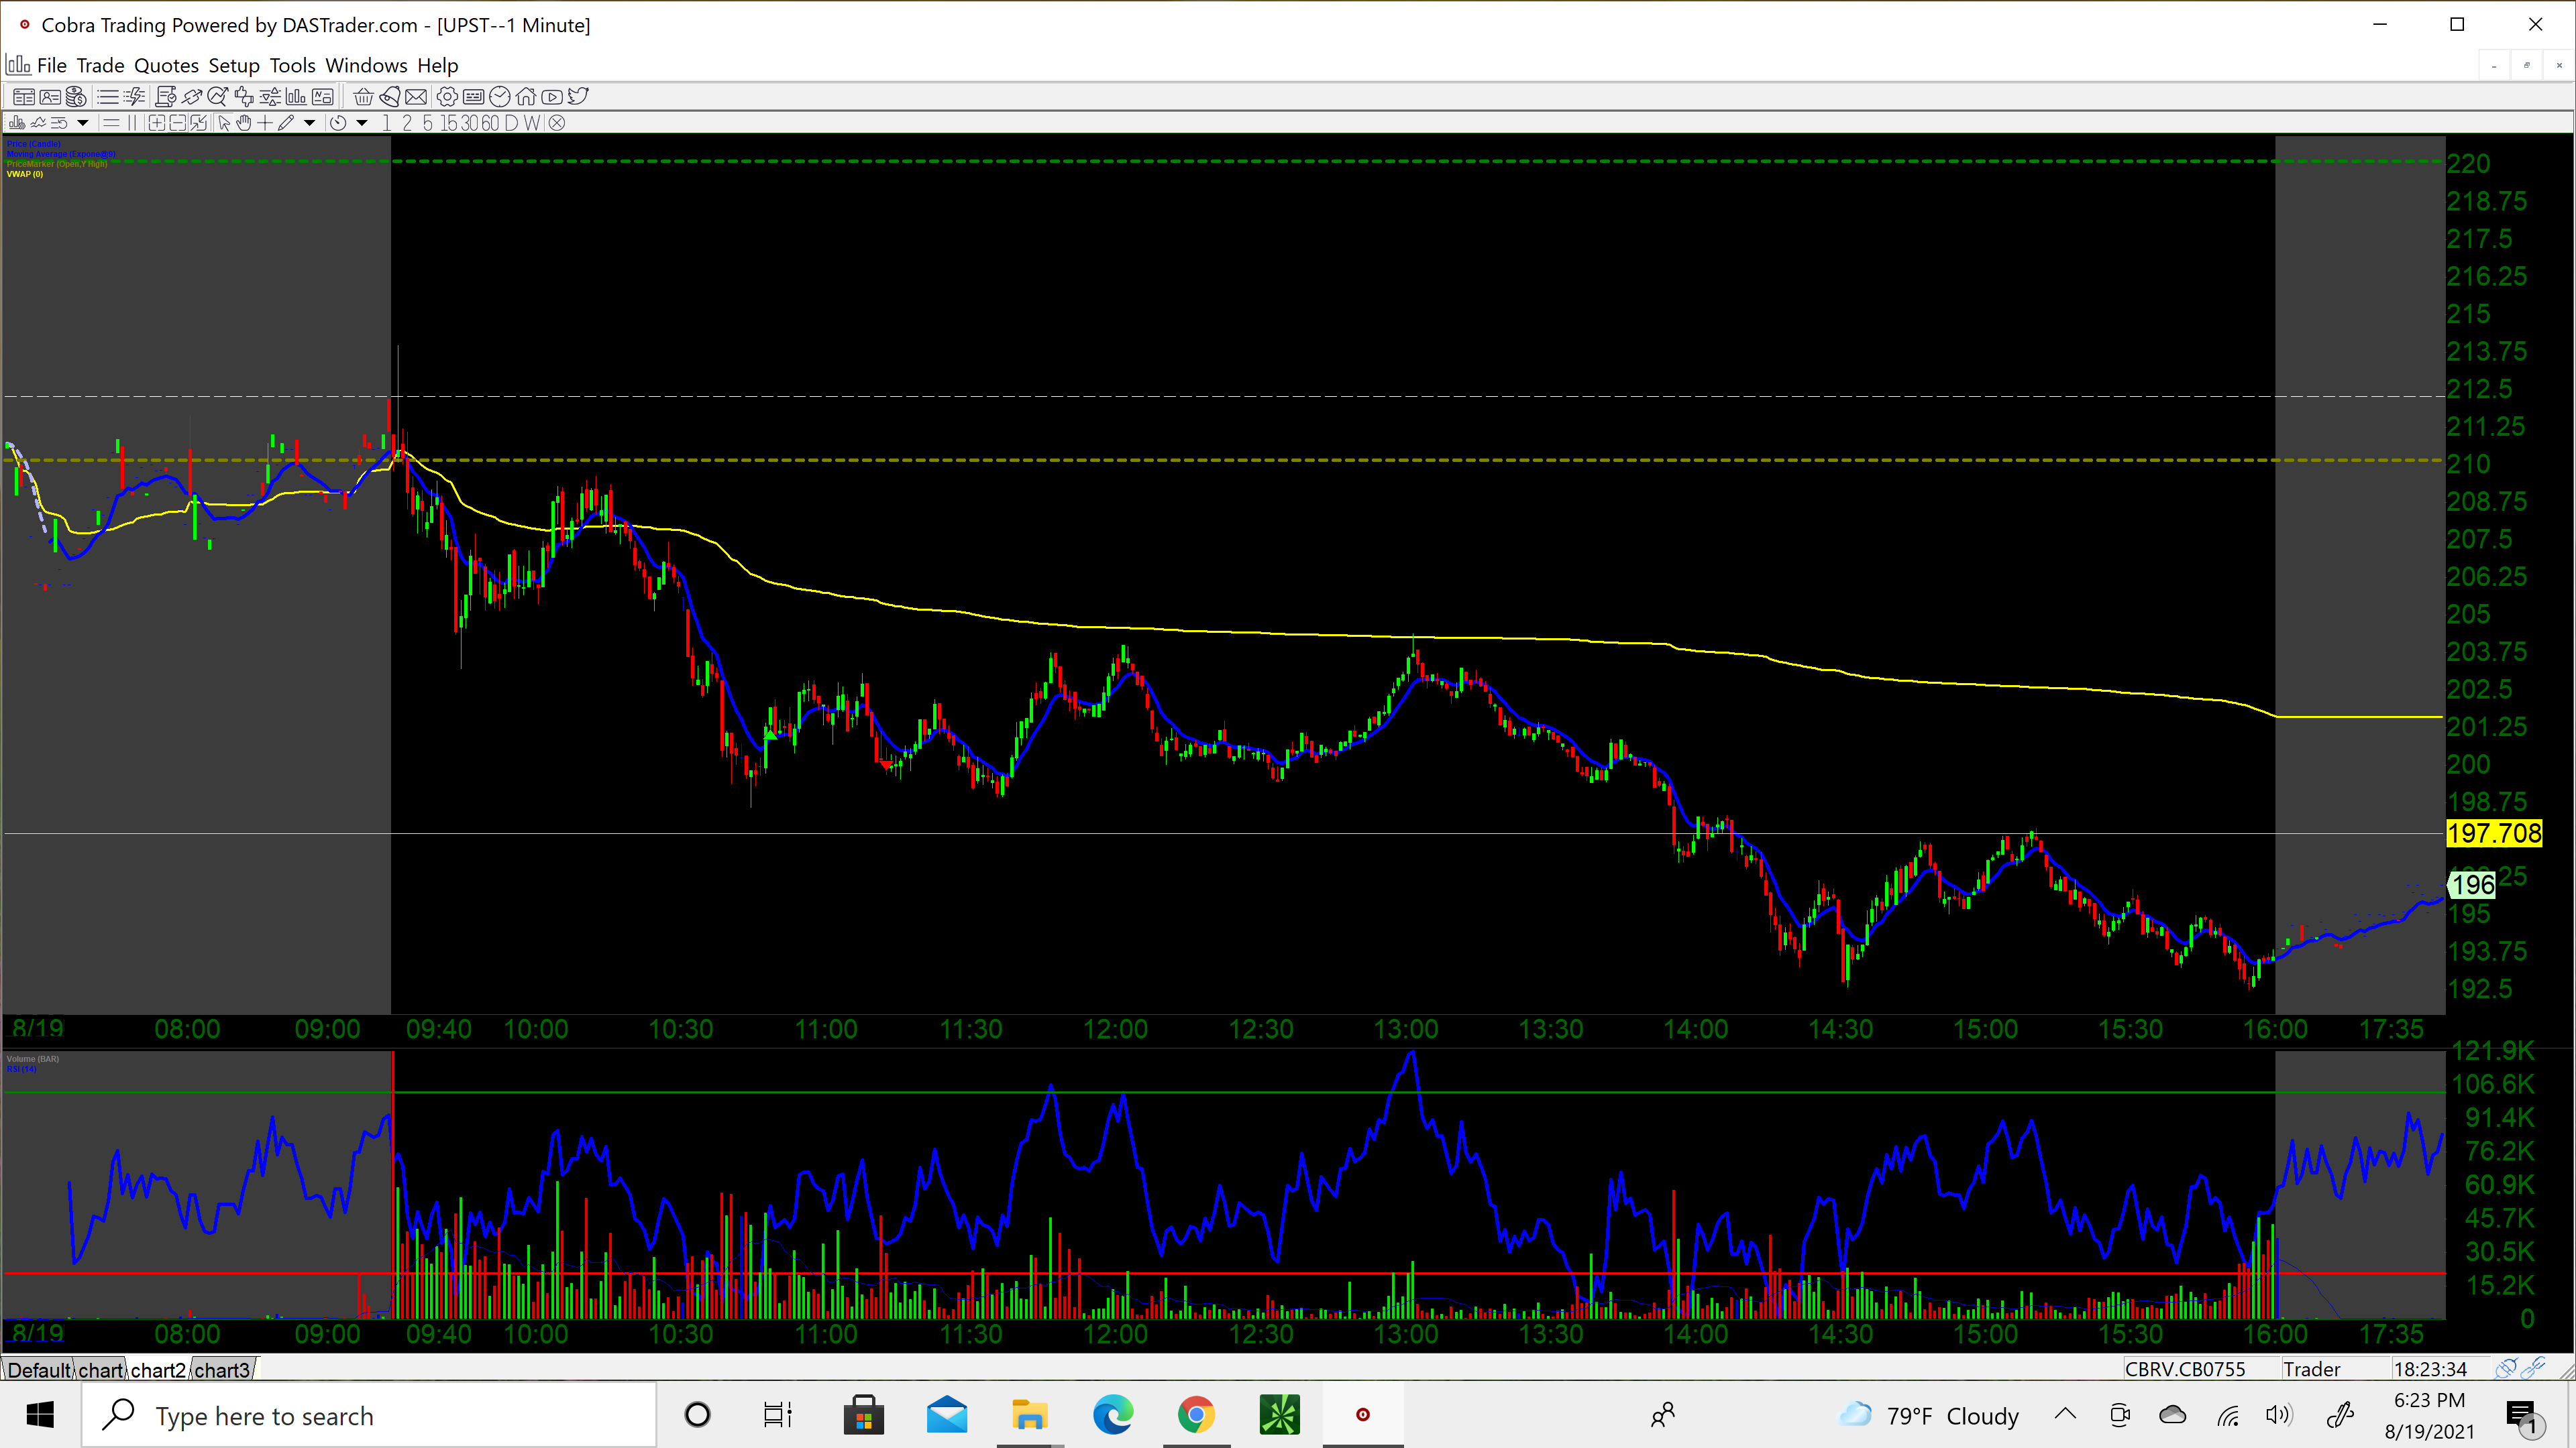Image resolution: width=2576 pixels, height=1448 pixels.
Task: Open the chart settings bar-gear icon
Action: point(17,123)
